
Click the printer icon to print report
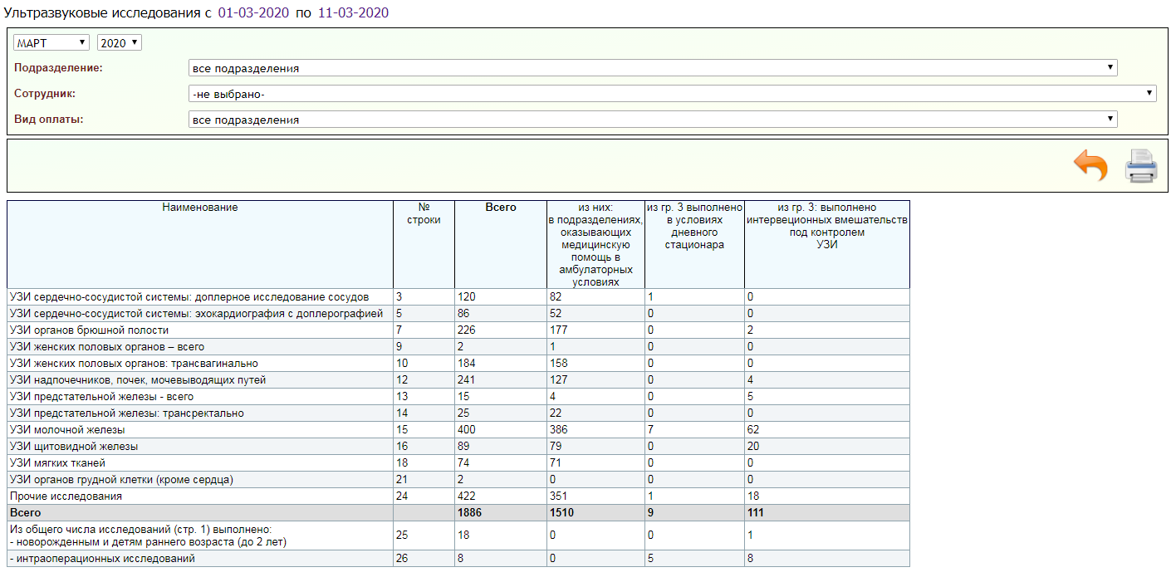tap(1140, 165)
